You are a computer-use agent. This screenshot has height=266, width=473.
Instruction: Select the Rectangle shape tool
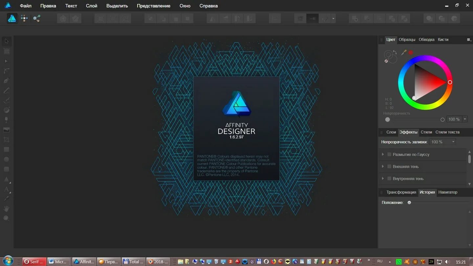coord(6,149)
